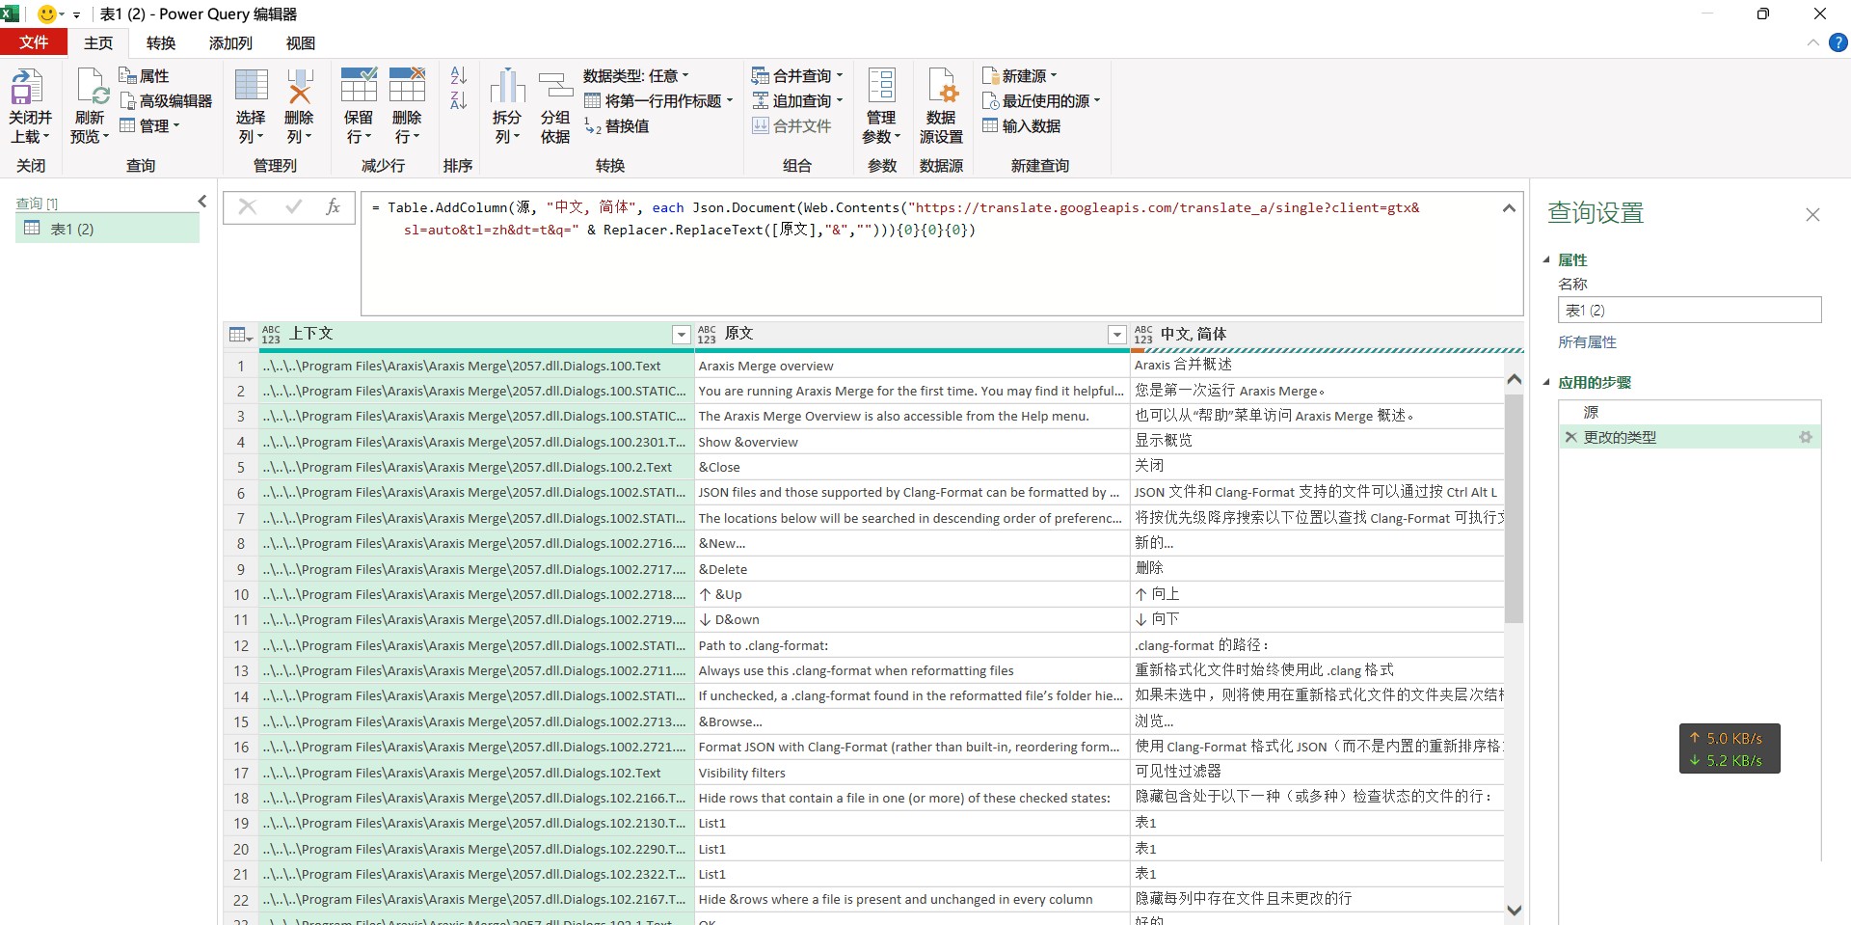
Task: Open the 合并查询 merge queries dropdown
Action: click(x=798, y=75)
